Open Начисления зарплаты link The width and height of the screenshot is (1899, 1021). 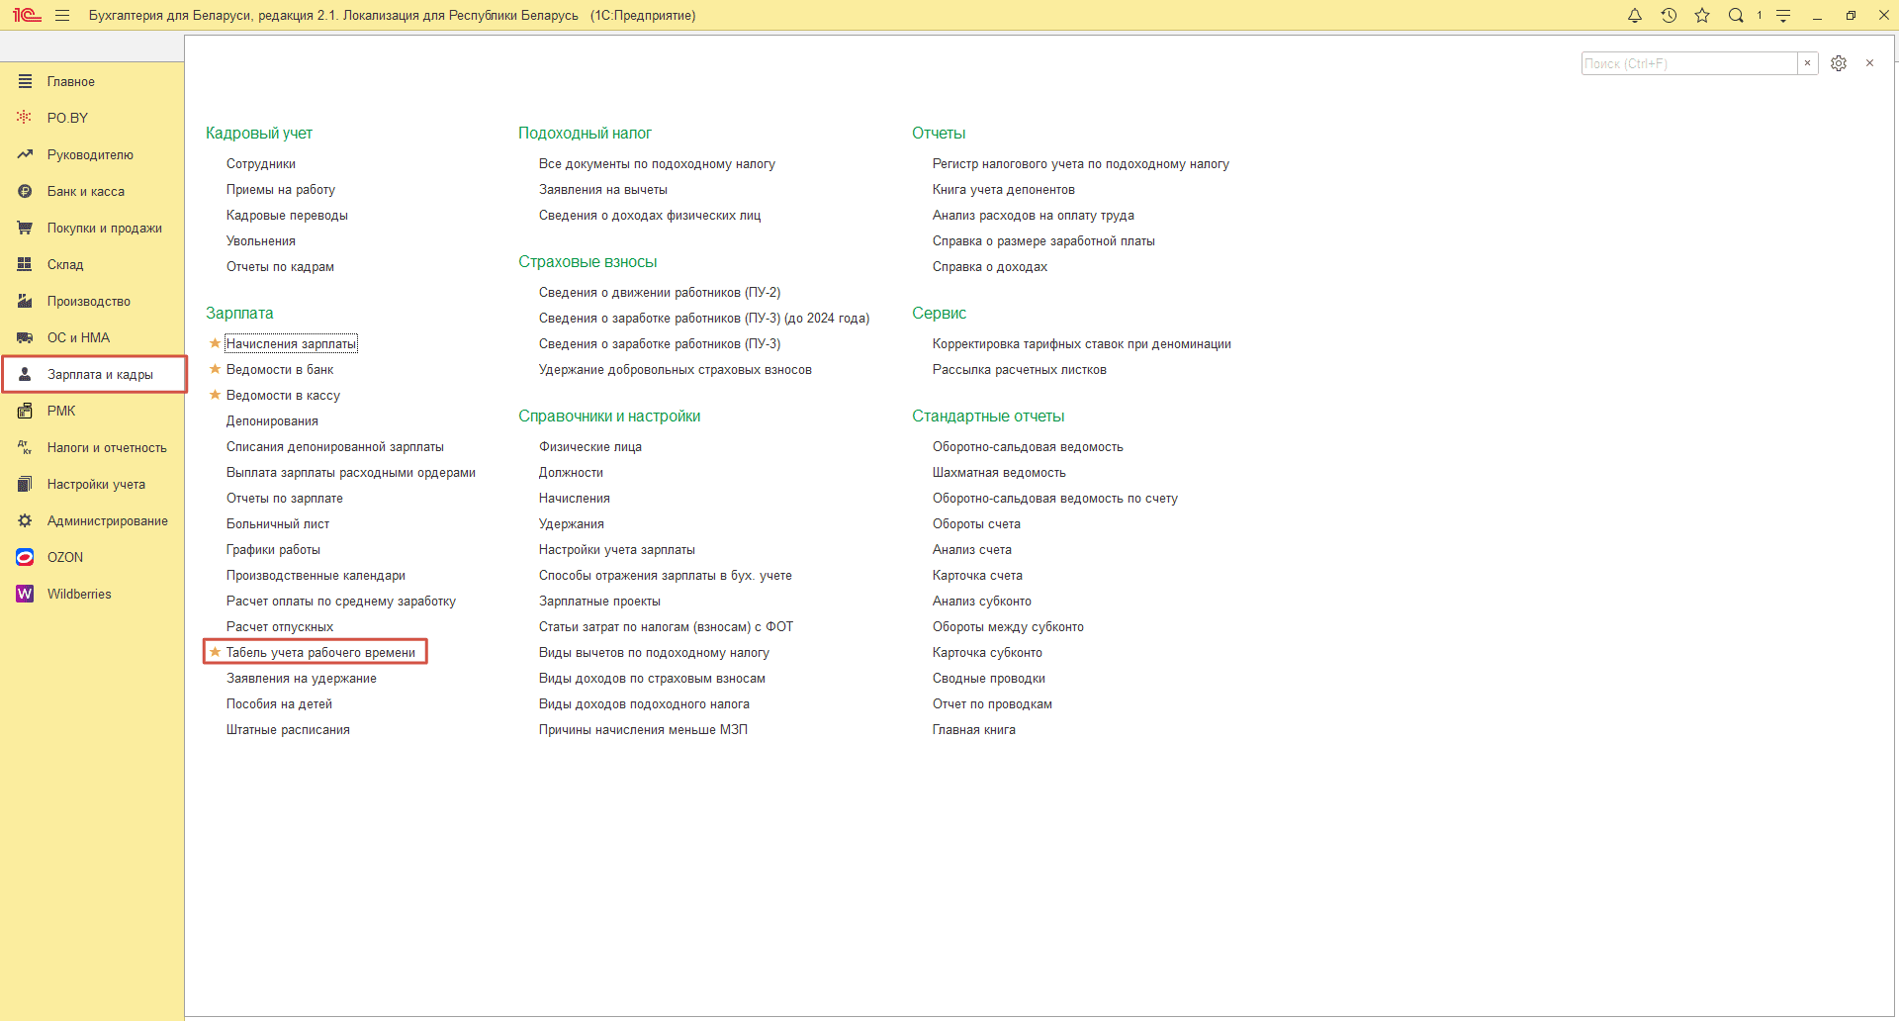point(291,343)
